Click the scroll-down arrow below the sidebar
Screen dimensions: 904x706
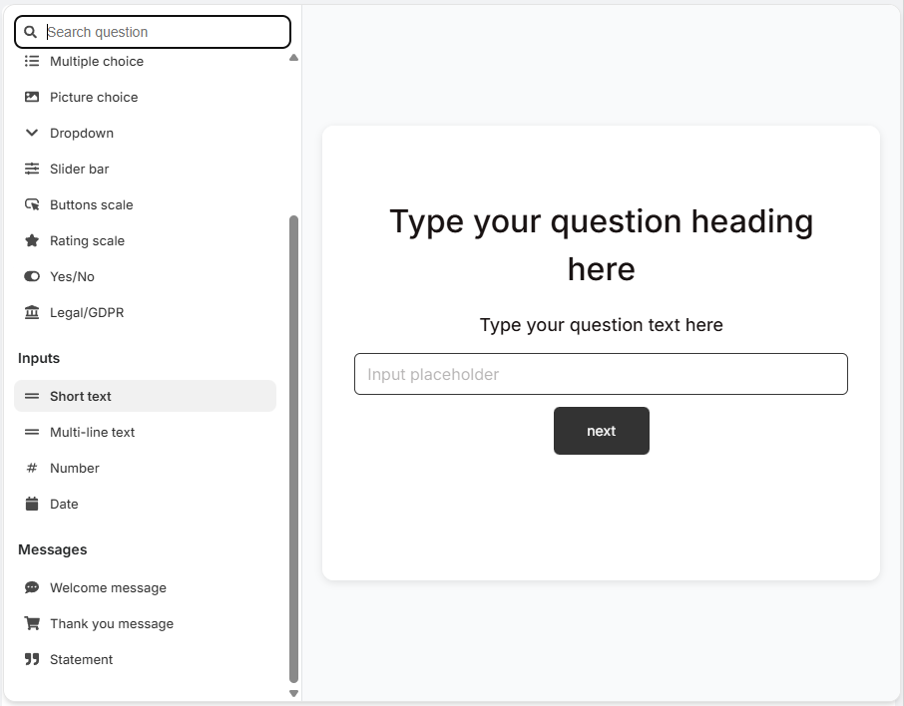293,691
